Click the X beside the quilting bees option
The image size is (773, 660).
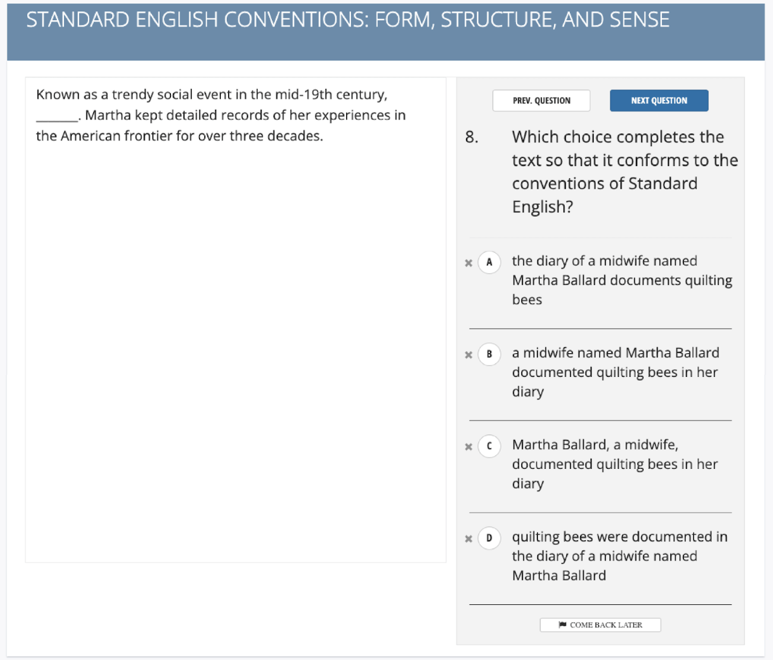(x=468, y=538)
